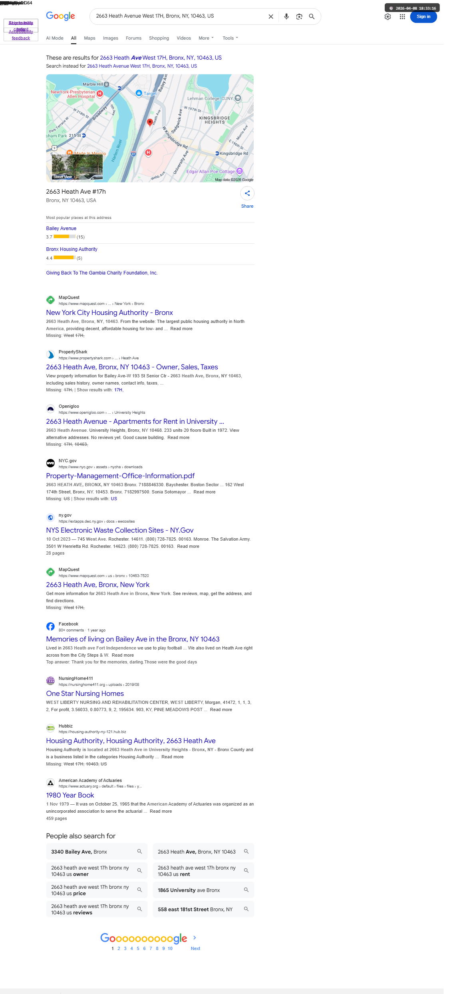Share the address with Share icon
The width and height of the screenshot is (449, 994).
click(x=247, y=193)
